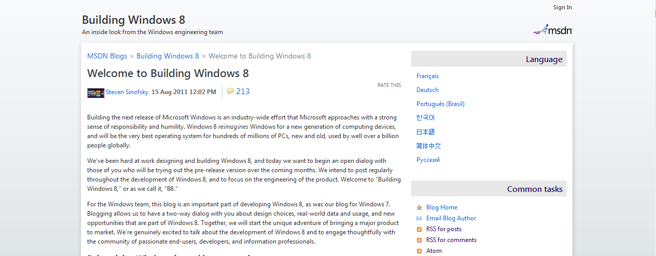Image resolution: width=656 pixels, height=256 pixels.
Task: Switch language to Français
Action: point(427,76)
